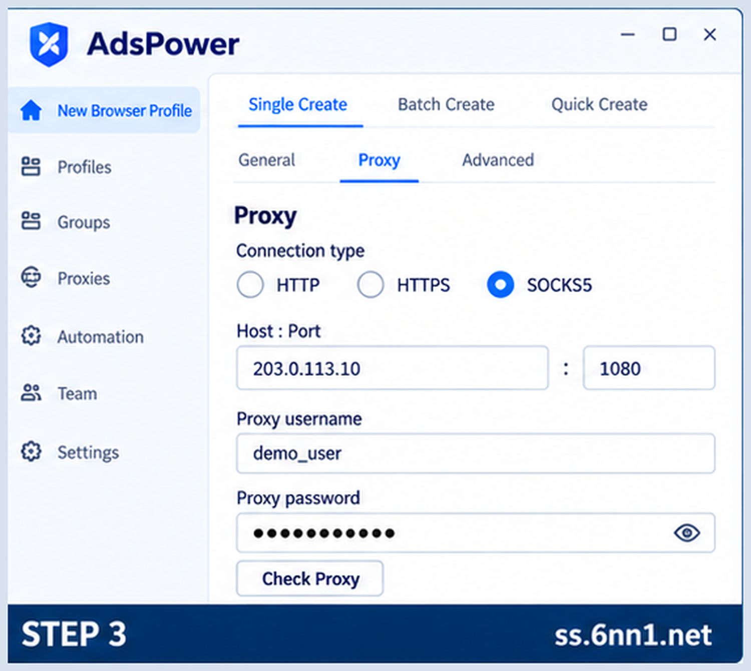Click the Proxy password label
This screenshot has width=751, height=671.
click(298, 498)
